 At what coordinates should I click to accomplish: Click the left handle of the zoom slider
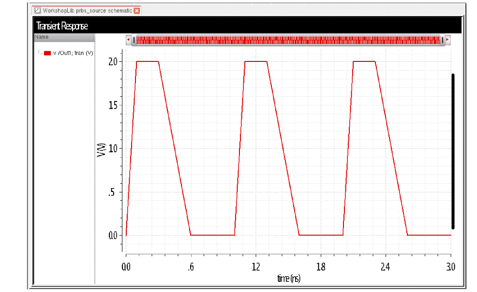134,40
